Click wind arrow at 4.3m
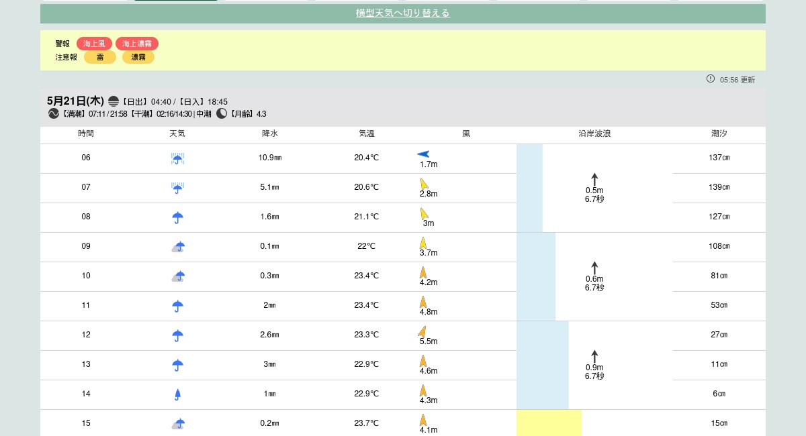This screenshot has width=806, height=436. click(x=423, y=390)
